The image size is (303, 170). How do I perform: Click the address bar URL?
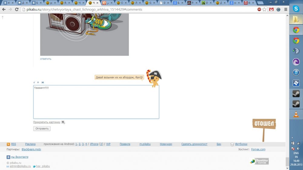84,9
